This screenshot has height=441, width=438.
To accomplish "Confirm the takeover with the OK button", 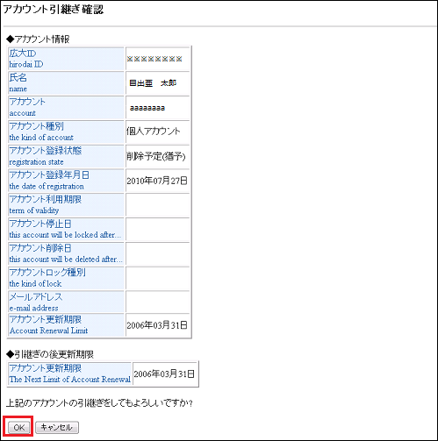I will click(x=19, y=427).
